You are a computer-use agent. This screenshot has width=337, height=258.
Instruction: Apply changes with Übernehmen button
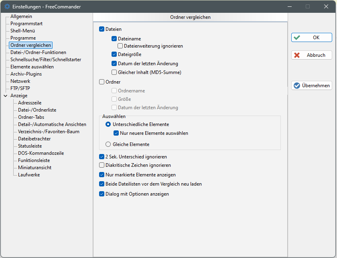pos(312,86)
